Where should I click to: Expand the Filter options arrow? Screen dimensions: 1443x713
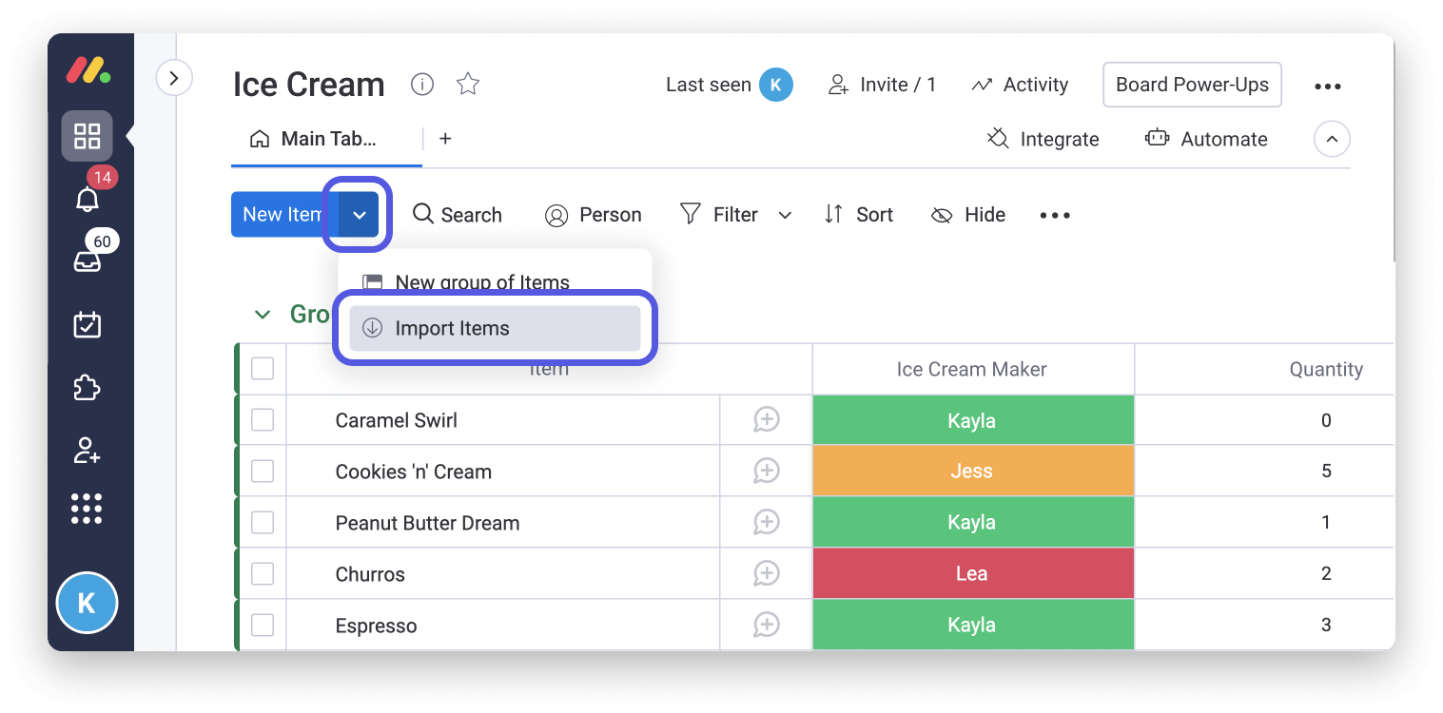click(x=785, y=215)
